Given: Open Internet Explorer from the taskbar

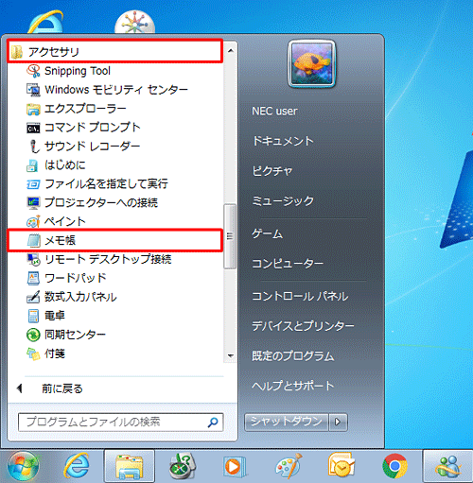Looking at the screenshot, I should [77, 466].
